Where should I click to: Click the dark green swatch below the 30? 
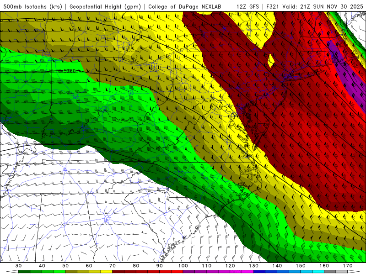coord(24,272)
